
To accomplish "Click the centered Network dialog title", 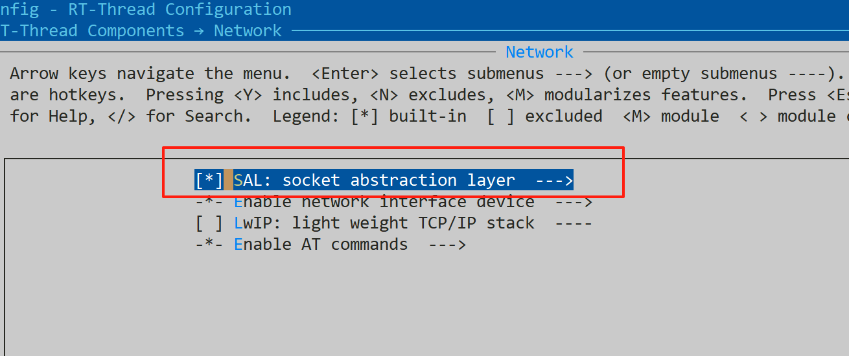I will [539, 52].
